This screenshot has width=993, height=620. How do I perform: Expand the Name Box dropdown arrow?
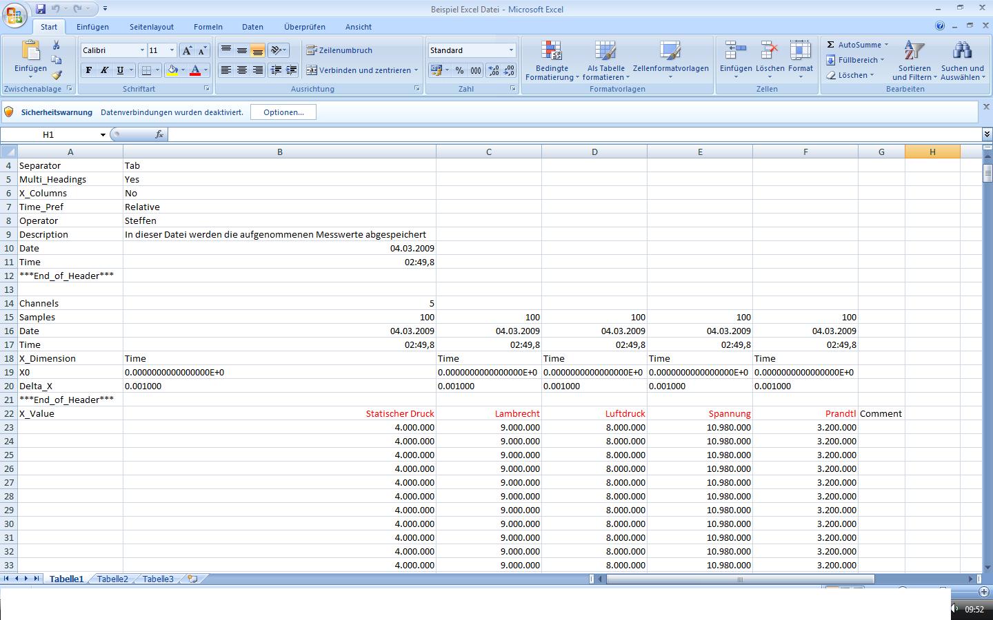(x=103, y=134)
